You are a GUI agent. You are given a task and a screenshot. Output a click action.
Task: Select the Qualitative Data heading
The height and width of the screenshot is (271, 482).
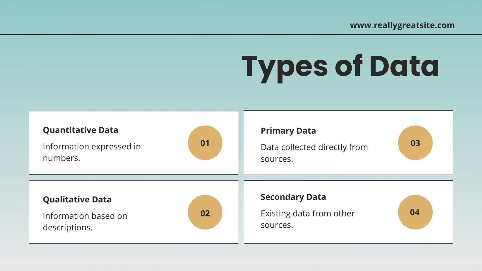pos(77,200)
